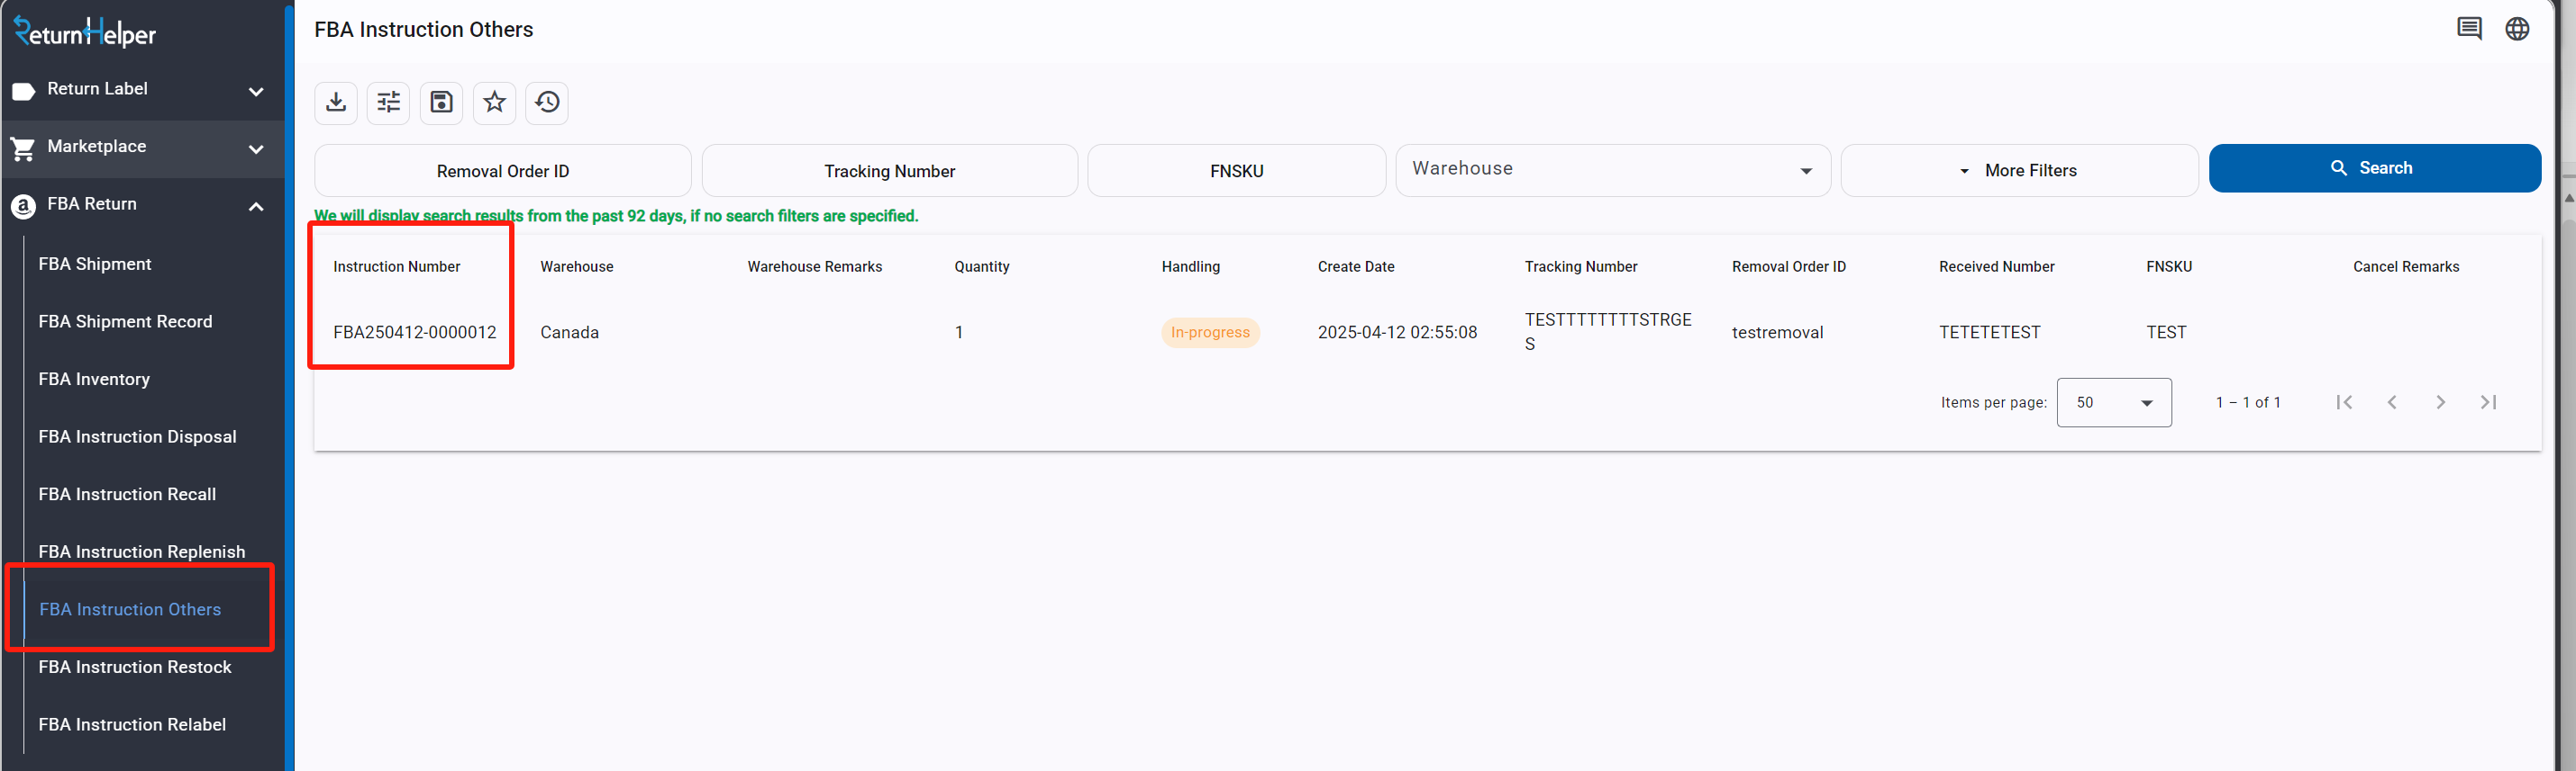The width and height of the screenshot is (2576, 771).
Task: Change the items per page dropdown
Action: [x=2113, y=402]
